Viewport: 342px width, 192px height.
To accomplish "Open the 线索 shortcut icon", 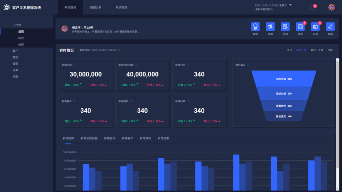I will click(270, 26).
